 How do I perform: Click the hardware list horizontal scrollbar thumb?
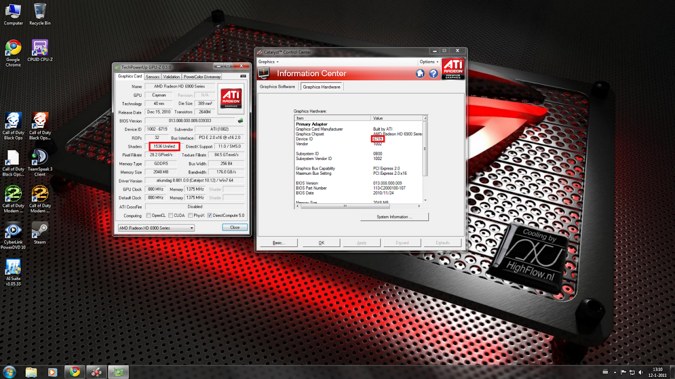click(x=345, y=206)
